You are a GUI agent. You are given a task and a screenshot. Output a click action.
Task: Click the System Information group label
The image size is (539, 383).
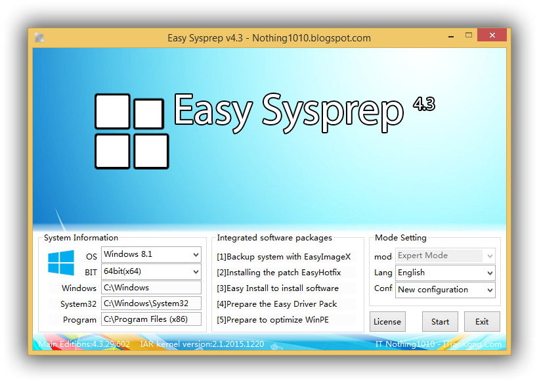pyautogui.click(x=81, y=238)
